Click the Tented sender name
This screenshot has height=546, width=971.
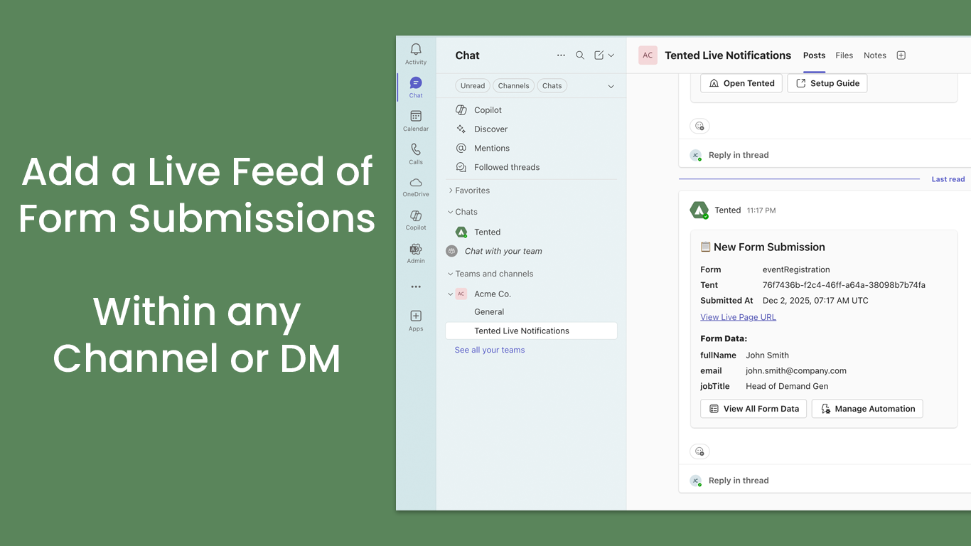728,210
